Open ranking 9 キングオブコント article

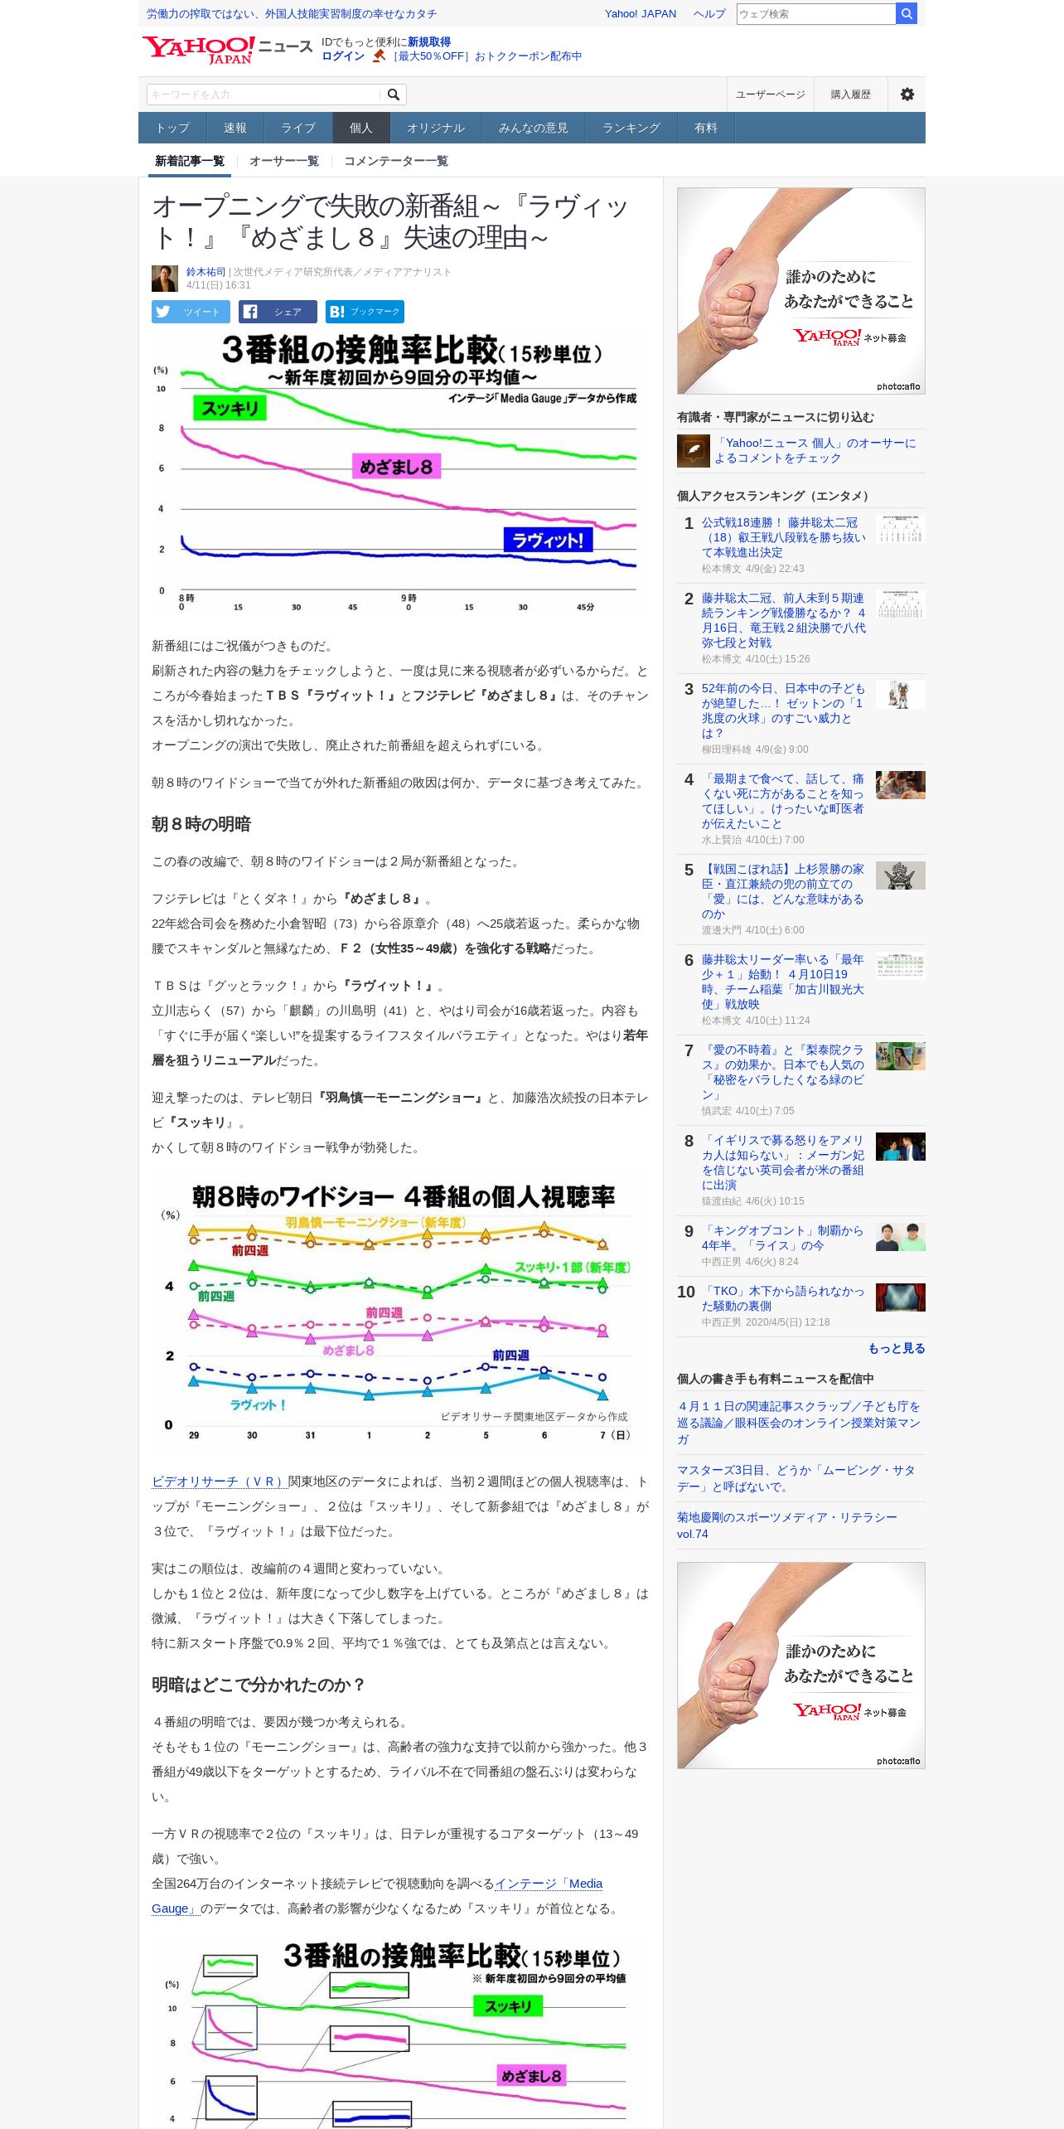coord(783,1238)
